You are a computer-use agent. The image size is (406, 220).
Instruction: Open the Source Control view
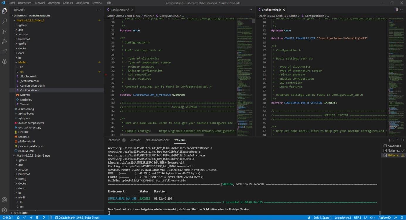click(4, 31)
